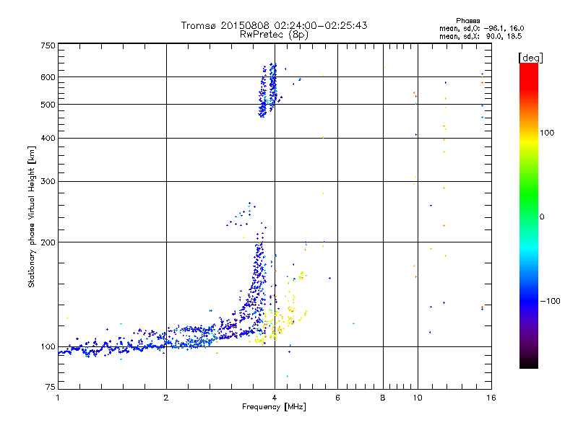The image size is (578, 433).
Task: Click the x-axis tick label '16'
Action: 491,398
